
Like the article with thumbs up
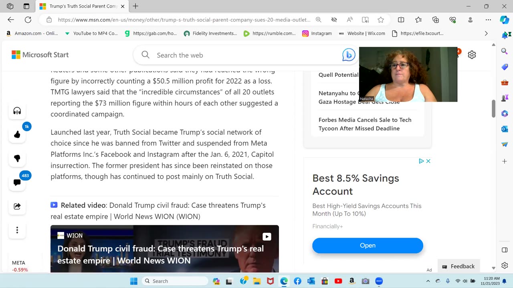(x=17, y=135)
